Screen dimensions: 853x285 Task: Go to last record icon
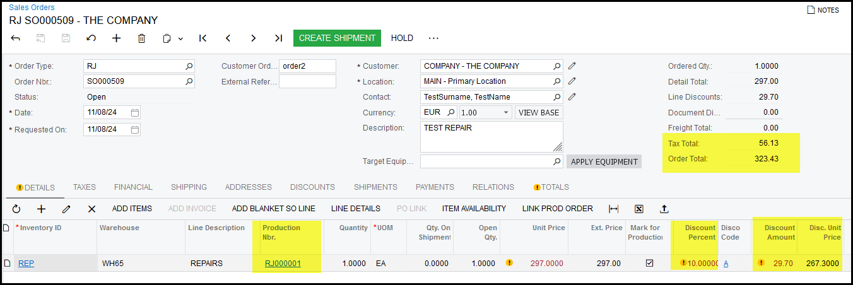coord(278,38)
